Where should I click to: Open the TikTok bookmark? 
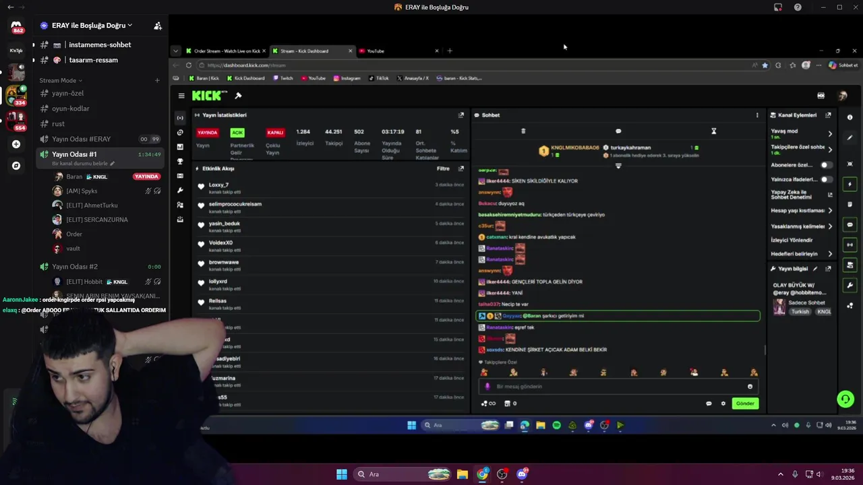click(x=379, y=78)
